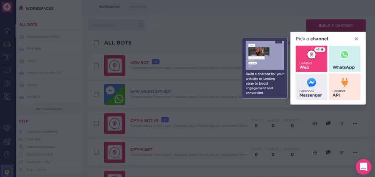Screen dimensions: 375x177
Task: Open the Home icon in the left navigation bar
Action: (x=7, y=31)
